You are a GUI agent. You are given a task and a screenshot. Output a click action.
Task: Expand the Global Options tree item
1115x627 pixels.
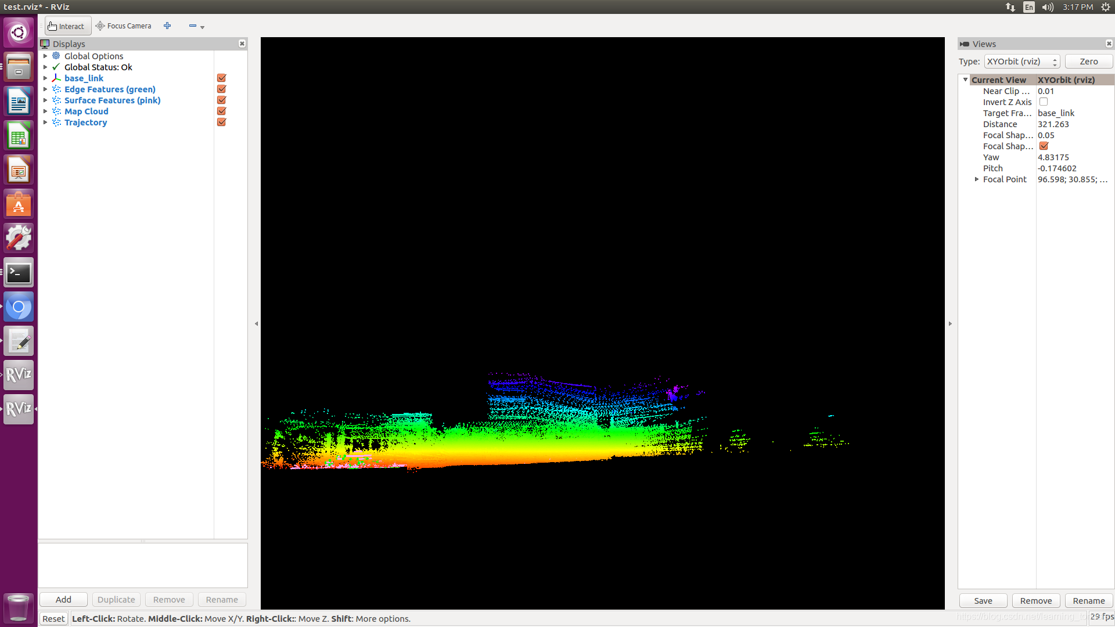pos(45,56)
